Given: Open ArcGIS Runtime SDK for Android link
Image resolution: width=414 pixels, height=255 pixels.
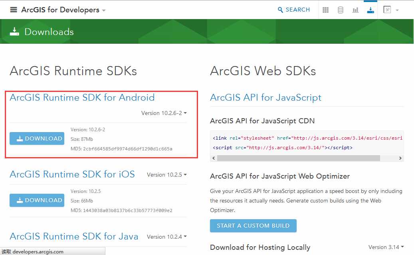Looking at the screenshot, I should click(82, 97).
